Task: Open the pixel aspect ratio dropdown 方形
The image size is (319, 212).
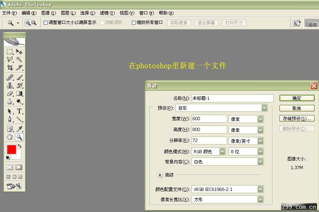Action: click(x=228, y=199)
